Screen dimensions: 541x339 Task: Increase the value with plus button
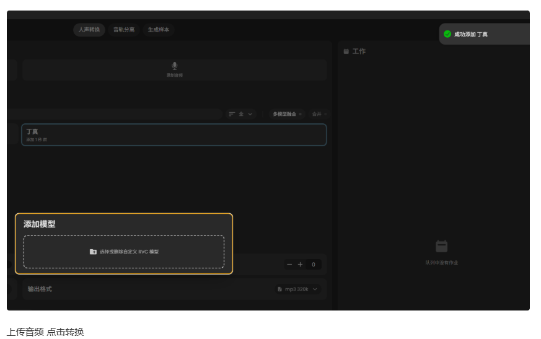300,265
